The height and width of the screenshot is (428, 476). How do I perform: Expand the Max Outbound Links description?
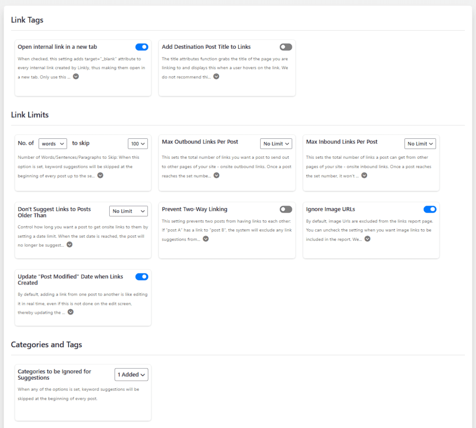216,175
